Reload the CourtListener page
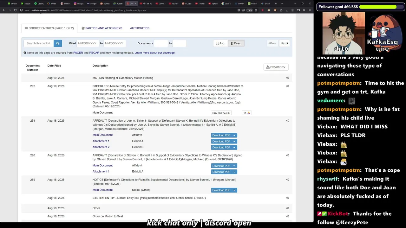406x228 pixels. [x=15, y=10]
